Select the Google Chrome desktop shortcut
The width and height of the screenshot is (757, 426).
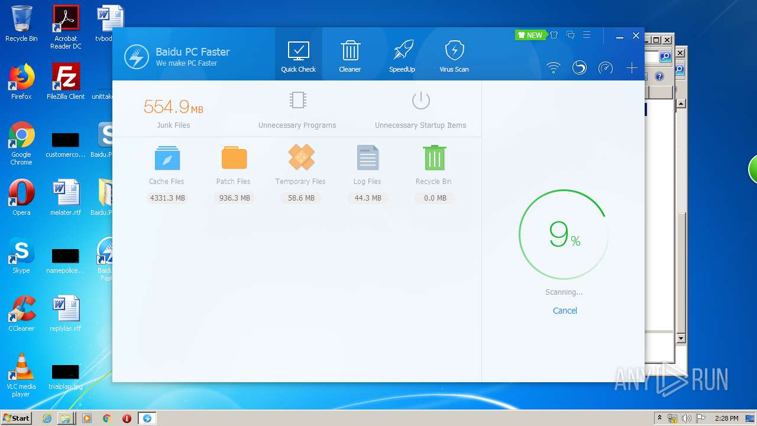(21, 143)
